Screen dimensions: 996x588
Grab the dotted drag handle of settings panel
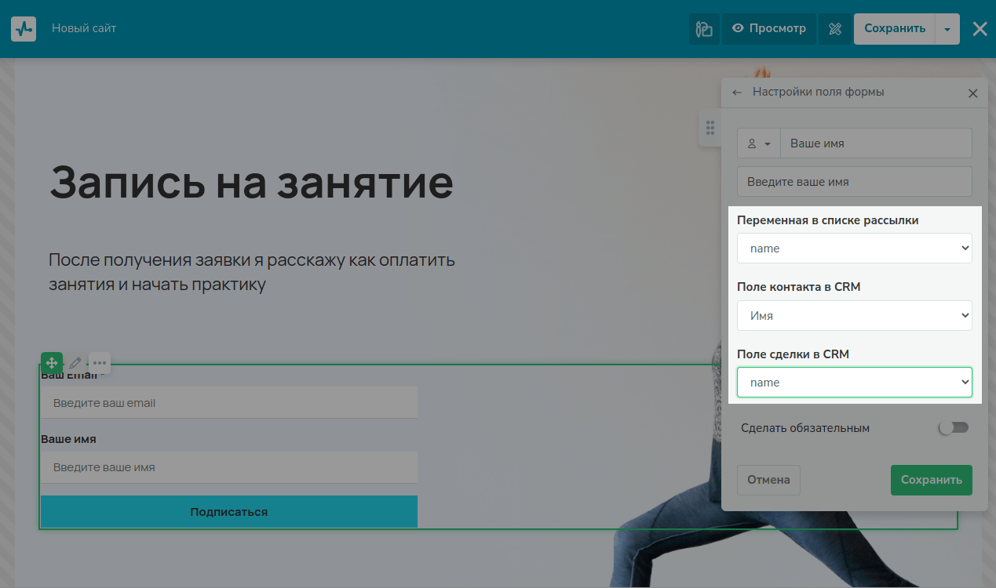[x=710, y=128]
